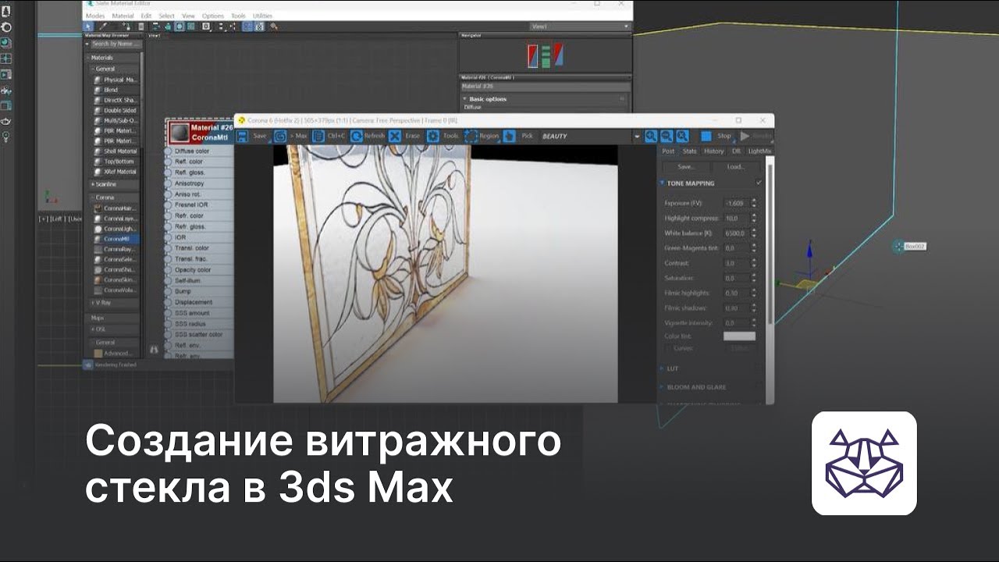Collapse the Basic options rollout
This screenshot has height=562, width=999.
click(466, 99)
